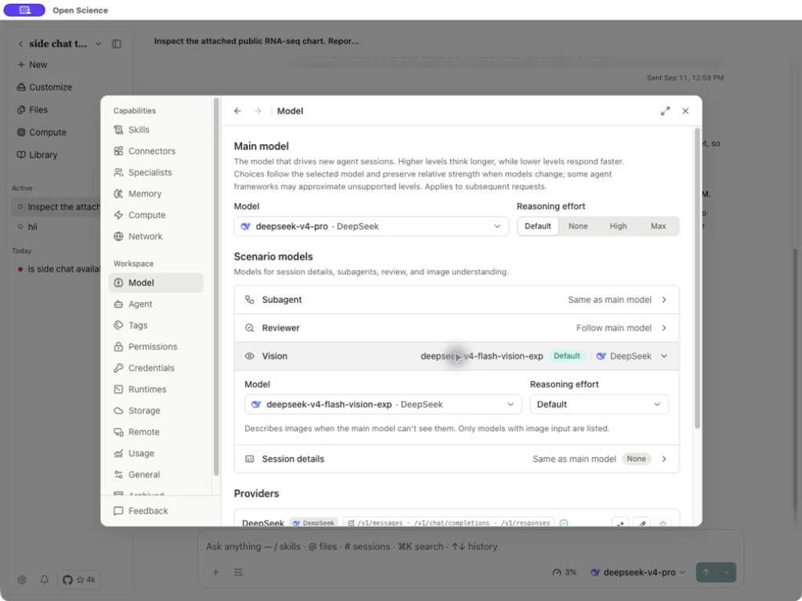
Task: Expand the Session details row
Action: coord(457,459)
